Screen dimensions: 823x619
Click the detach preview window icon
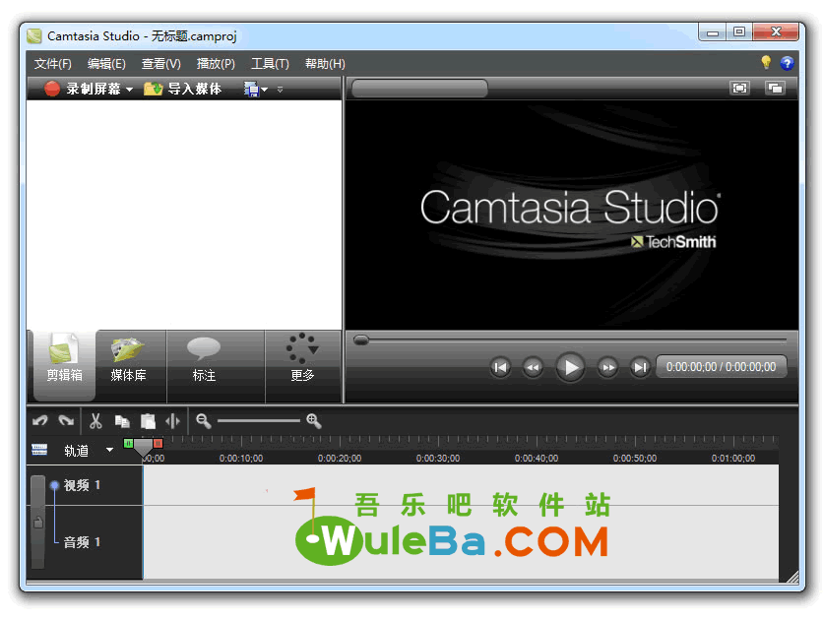click(x=775, y=89)
